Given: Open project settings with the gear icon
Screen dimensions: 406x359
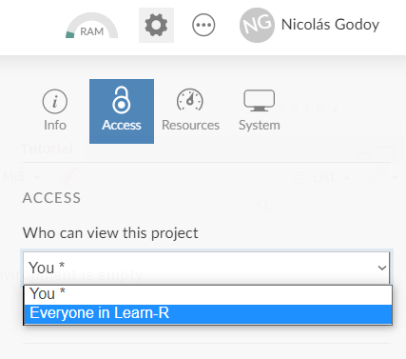Looking at the screenshot, I should click(156, 25).
